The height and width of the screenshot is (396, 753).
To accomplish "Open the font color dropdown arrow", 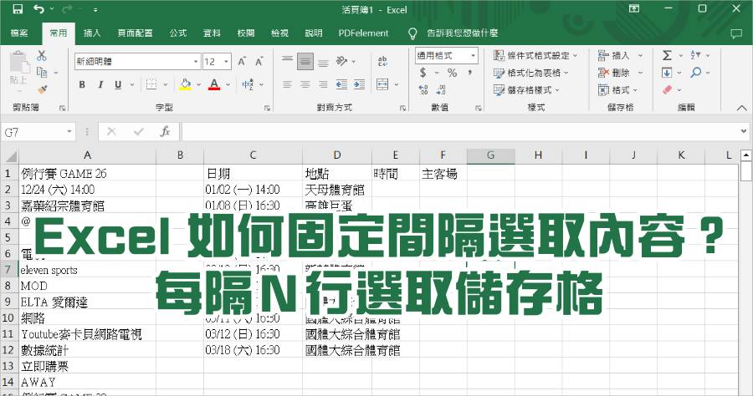I will pyautogui.click(x=228, y=85).
